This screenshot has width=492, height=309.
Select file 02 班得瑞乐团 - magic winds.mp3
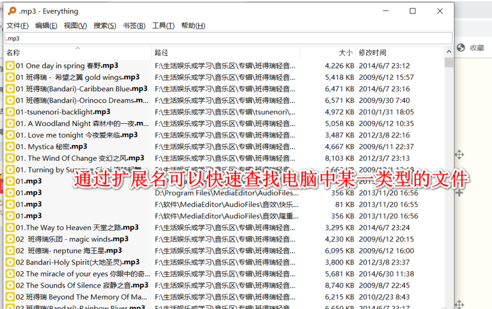[72, 239]
